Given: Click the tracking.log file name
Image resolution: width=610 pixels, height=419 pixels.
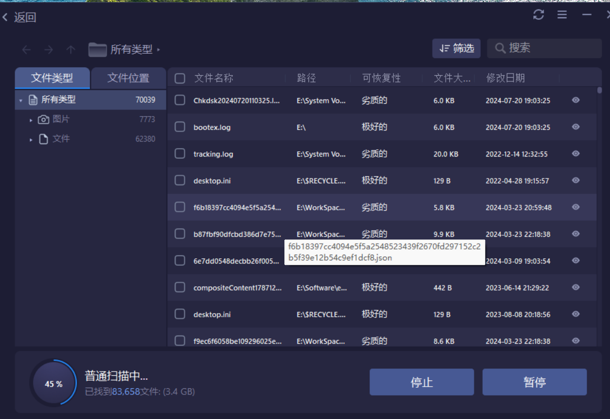Looking at the screenshot, I should pyautogui.click(x=213, y=154).
